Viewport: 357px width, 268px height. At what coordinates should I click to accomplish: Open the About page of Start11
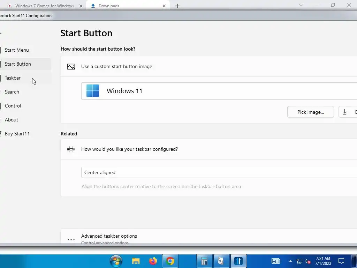12,120
